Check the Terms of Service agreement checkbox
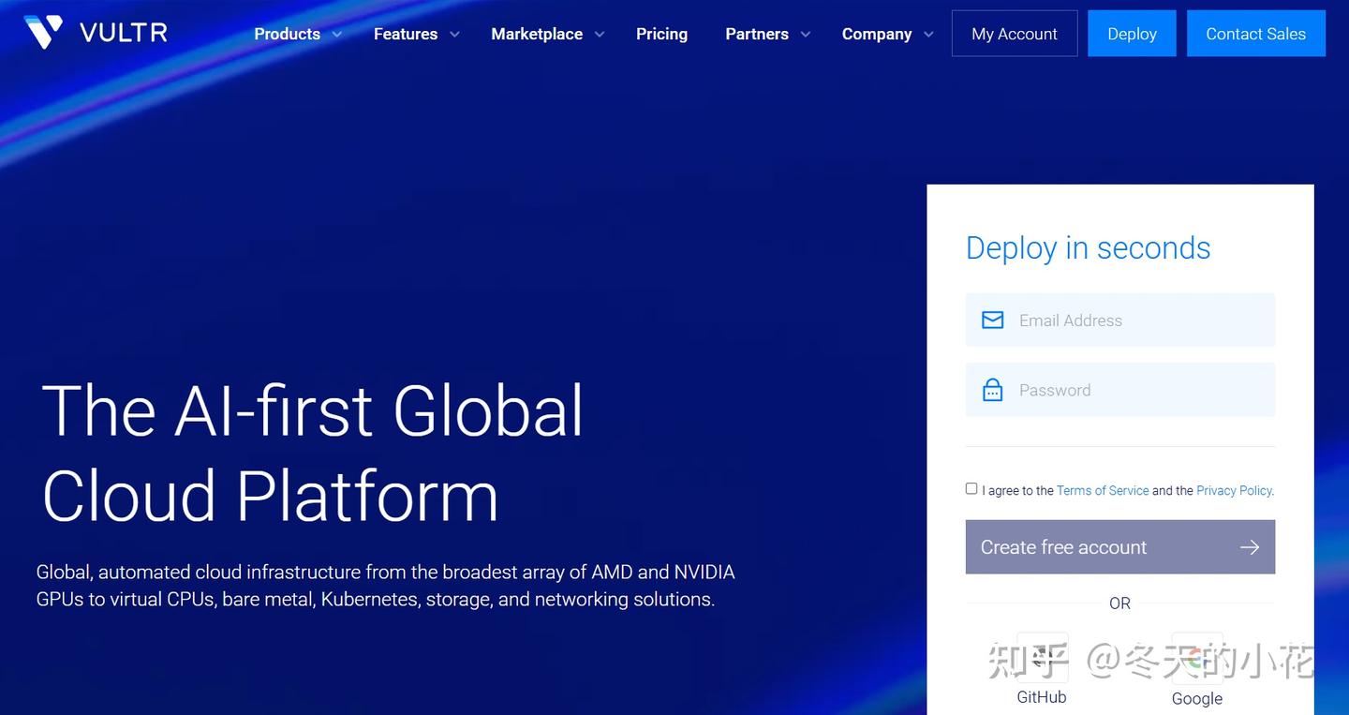This screenshot has height=715, width=1349. pyautogui.click(x=971, y=488)
